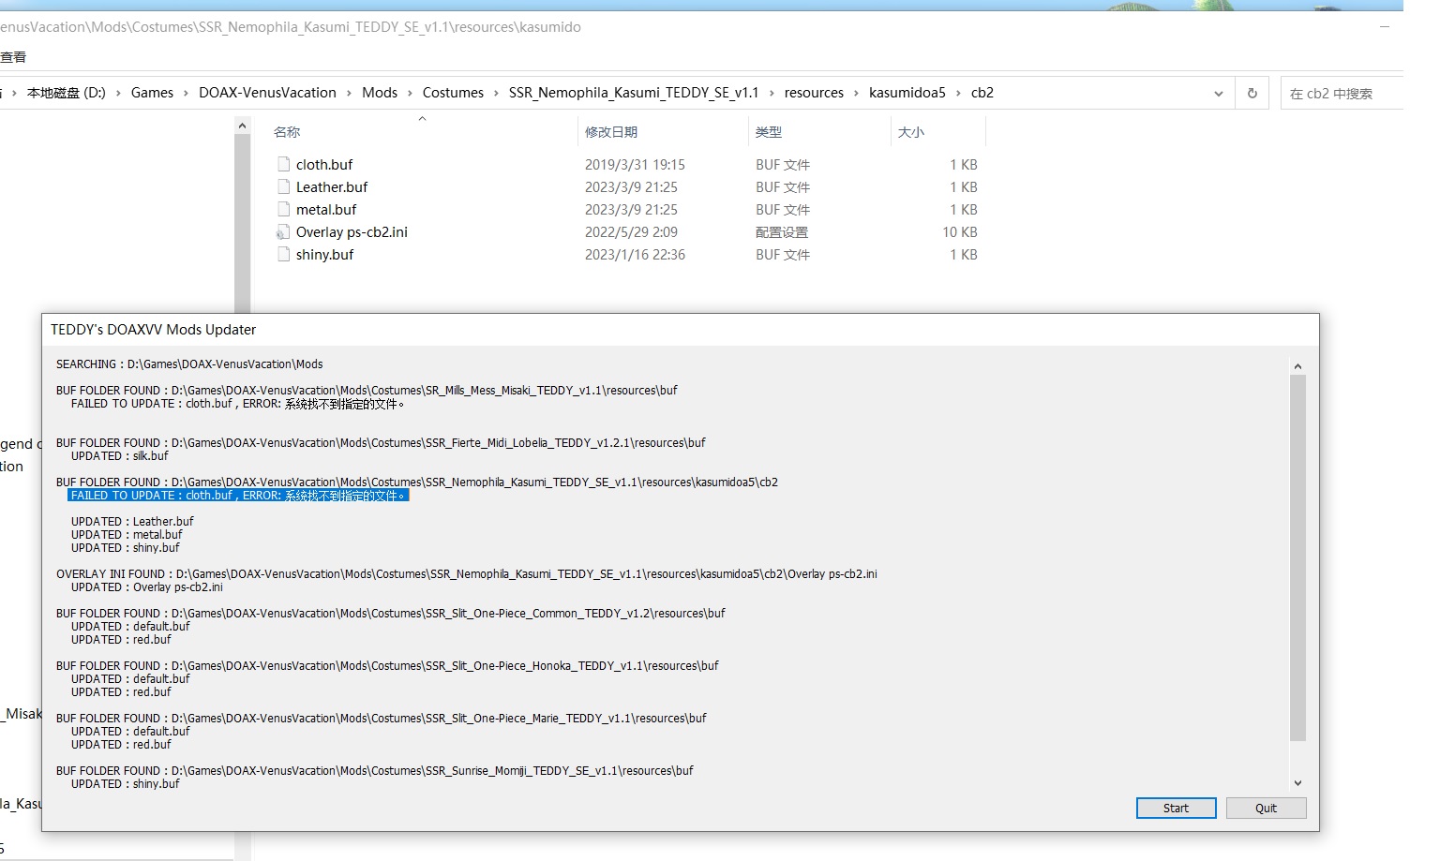1440x861 pixels.
Task: Click the metal.buf file icon
Action: [284, 209]
